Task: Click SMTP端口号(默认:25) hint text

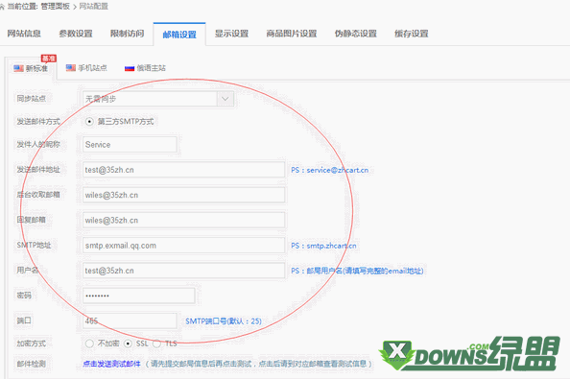Action: click(224, 321)
